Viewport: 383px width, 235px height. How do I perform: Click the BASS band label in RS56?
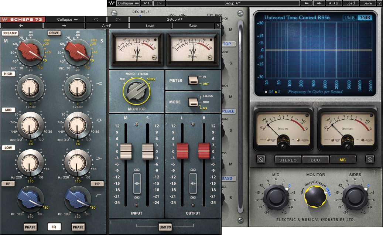(229, 178)
